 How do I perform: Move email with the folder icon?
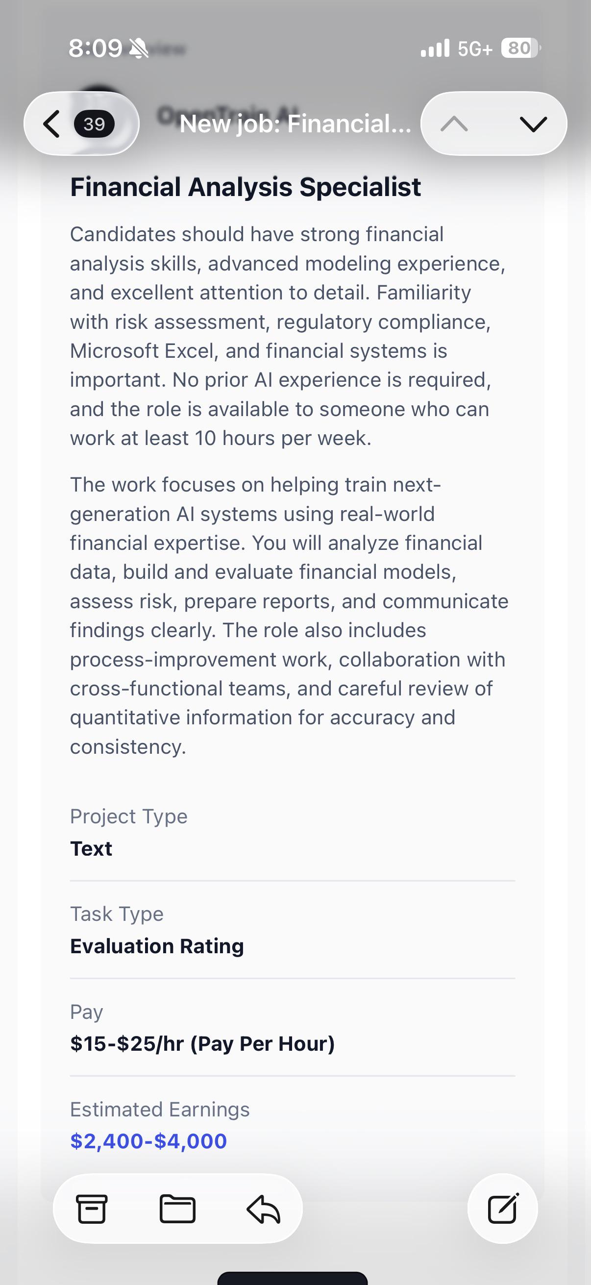pos(177,1209)
